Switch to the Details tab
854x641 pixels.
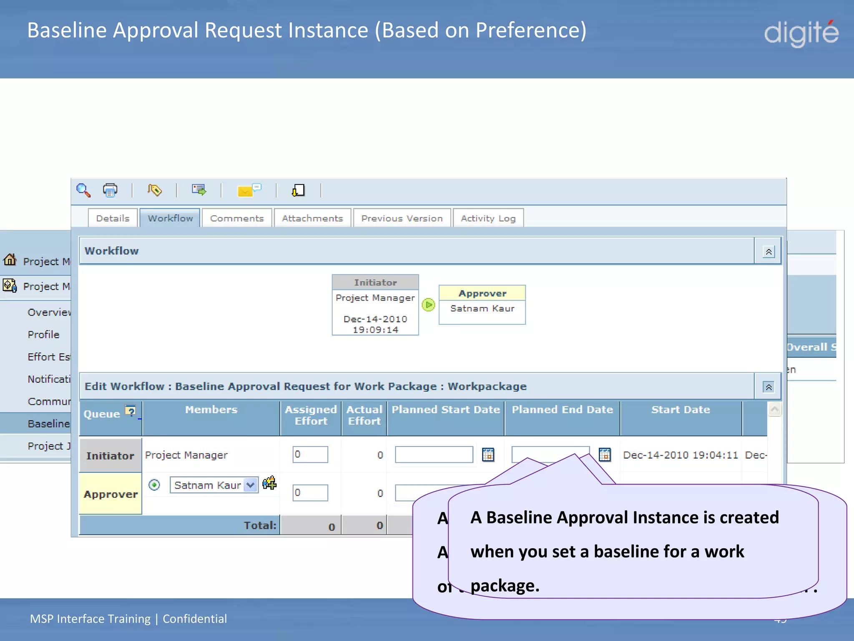[x=113, y=218]
